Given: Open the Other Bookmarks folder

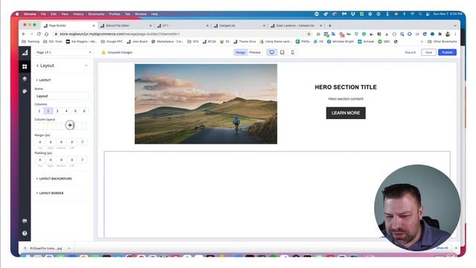Looking at the screenshot, I should coord(443,42).
